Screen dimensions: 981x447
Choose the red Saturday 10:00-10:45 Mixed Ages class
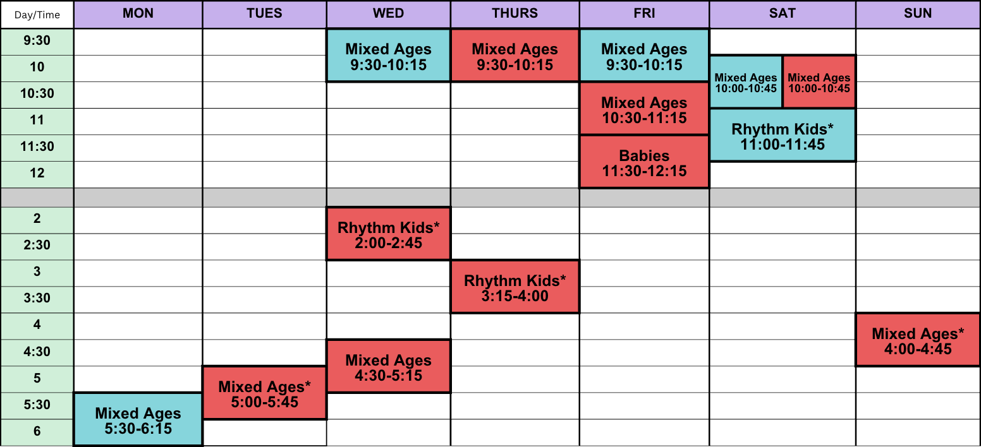[x=819, y=82]
